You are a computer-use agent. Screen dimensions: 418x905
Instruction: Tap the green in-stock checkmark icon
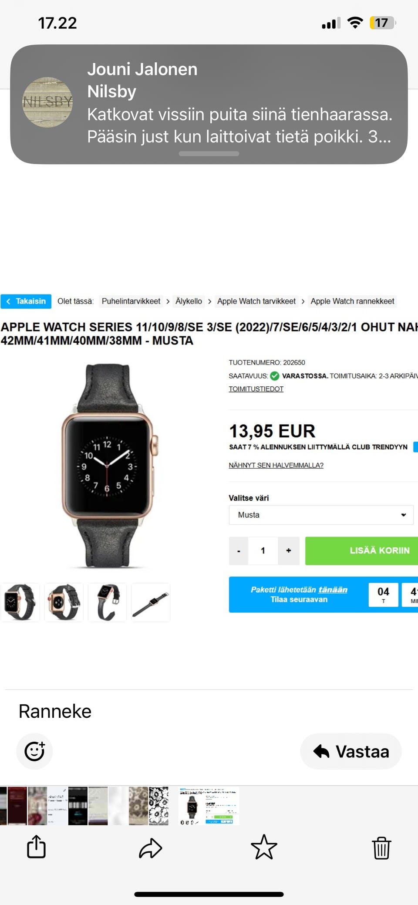tap(275, 376)
